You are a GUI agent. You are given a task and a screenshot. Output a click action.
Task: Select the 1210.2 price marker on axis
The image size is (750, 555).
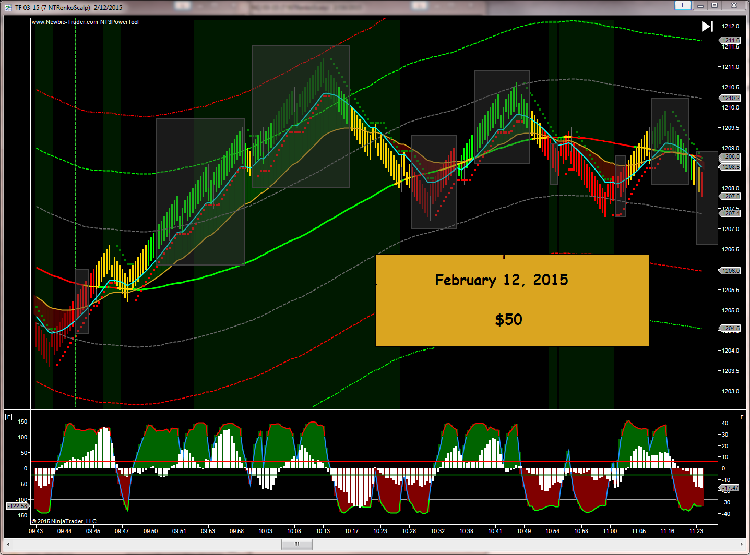[x=731, y=98]
